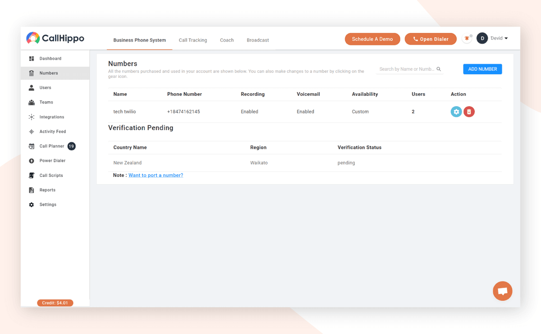Image resolution: width=541 pixels, height=334 pixels.
Task: Click ADD NUMBER button
Action: [482, 69]
